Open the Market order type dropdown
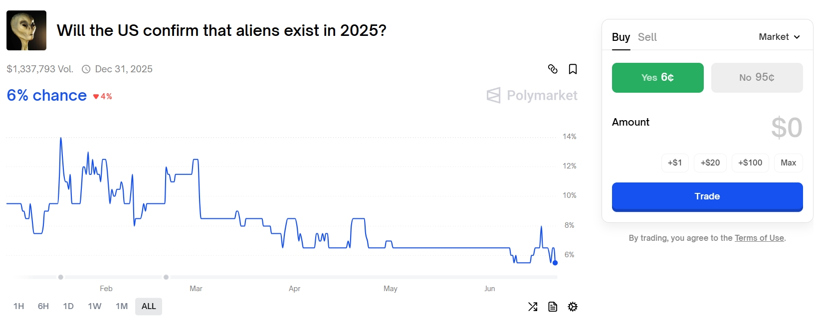Image resolution: width=819 pixels, height=330 pixels. [779, 37]
